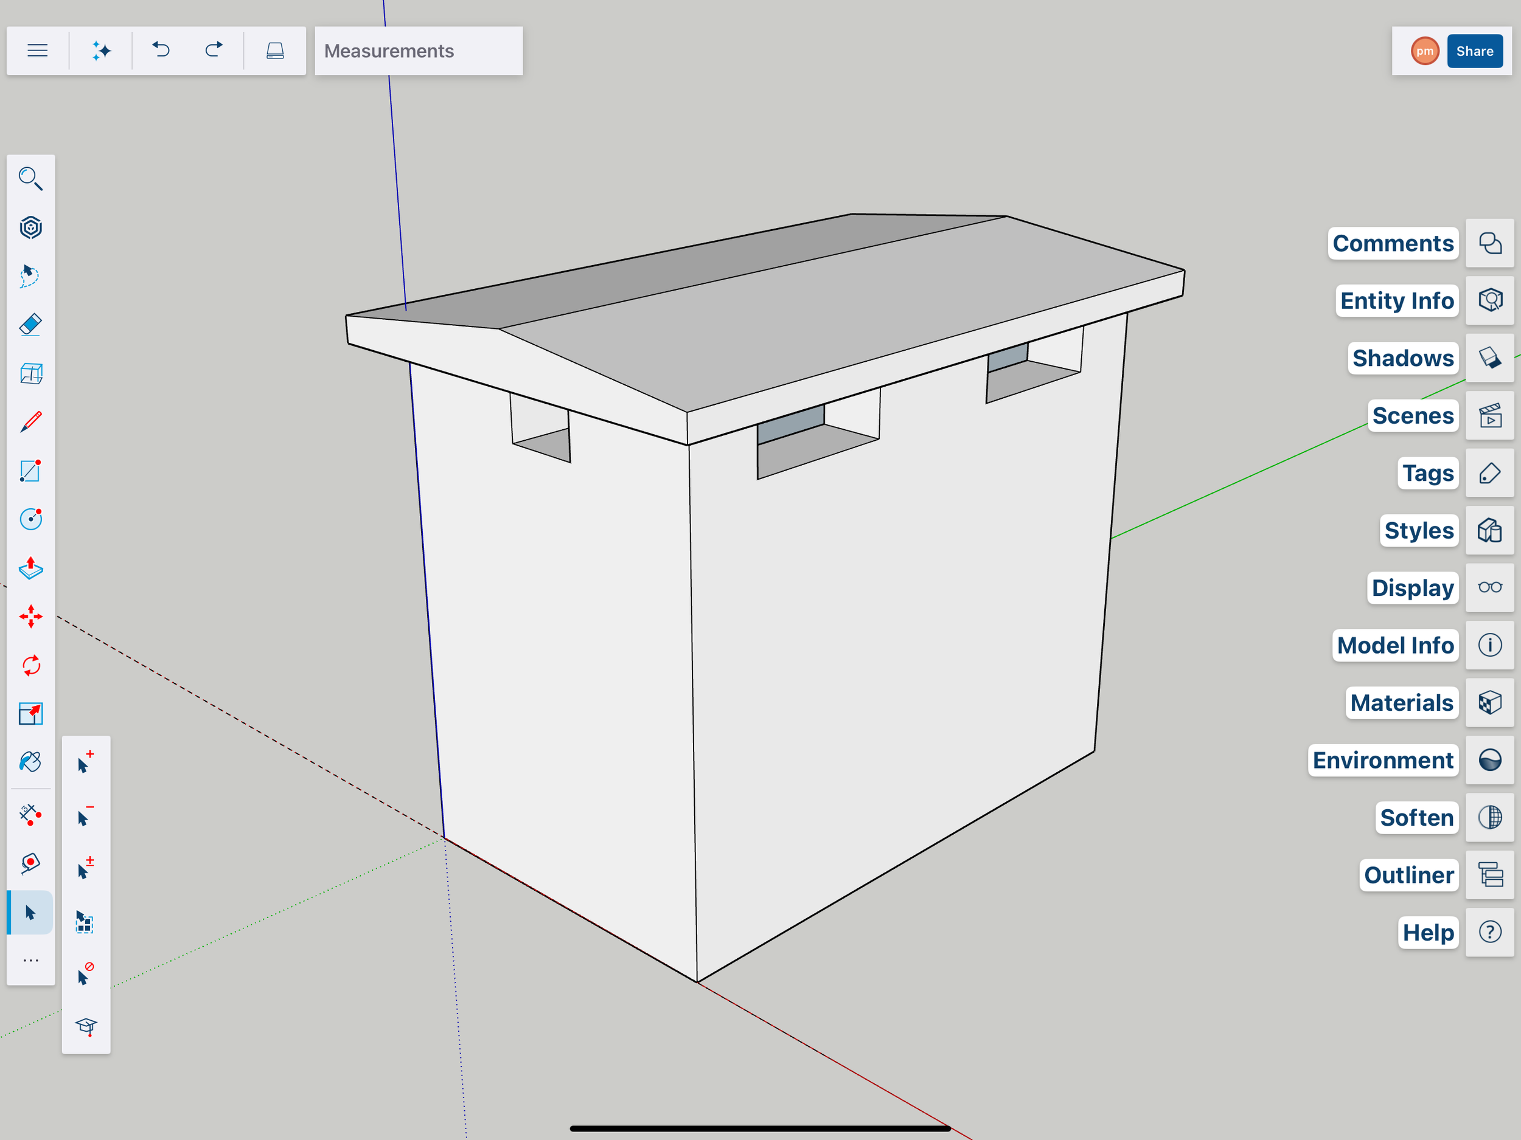The width and height of the screenshot is (1521, 1140).
Task: Open the Select tool tutorial graduation-cap icon
Action: pyautogui.click(x=86, y=1027)
